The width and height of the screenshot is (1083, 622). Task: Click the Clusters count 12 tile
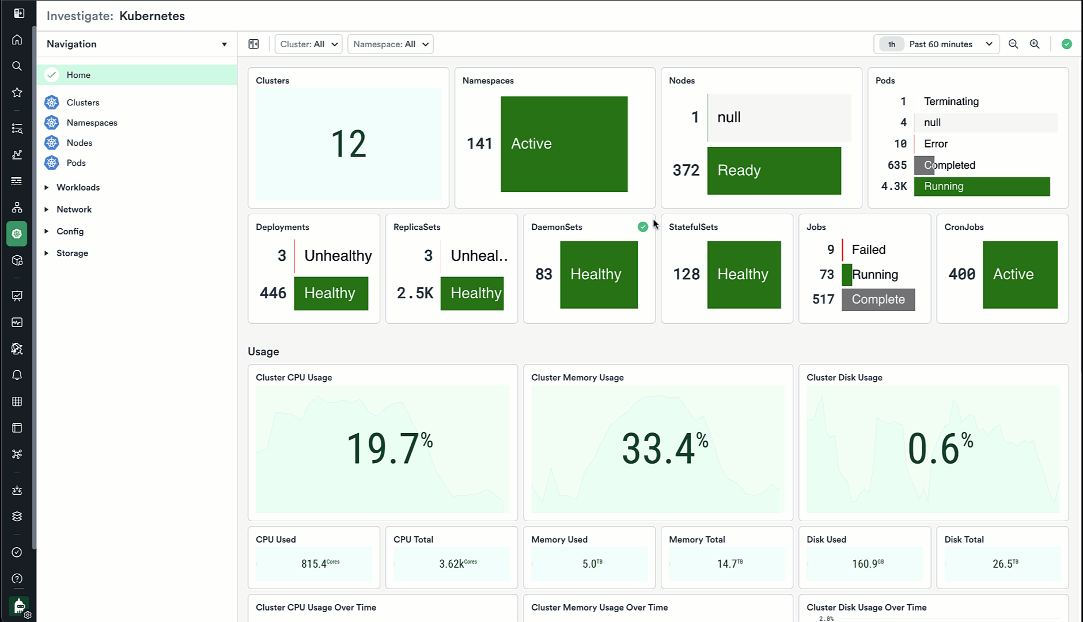tap(349, 144)
